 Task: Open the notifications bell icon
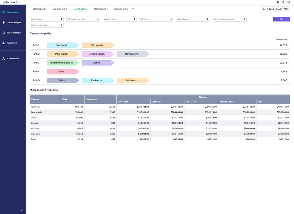pyautogui.click(x=278, y=2)
